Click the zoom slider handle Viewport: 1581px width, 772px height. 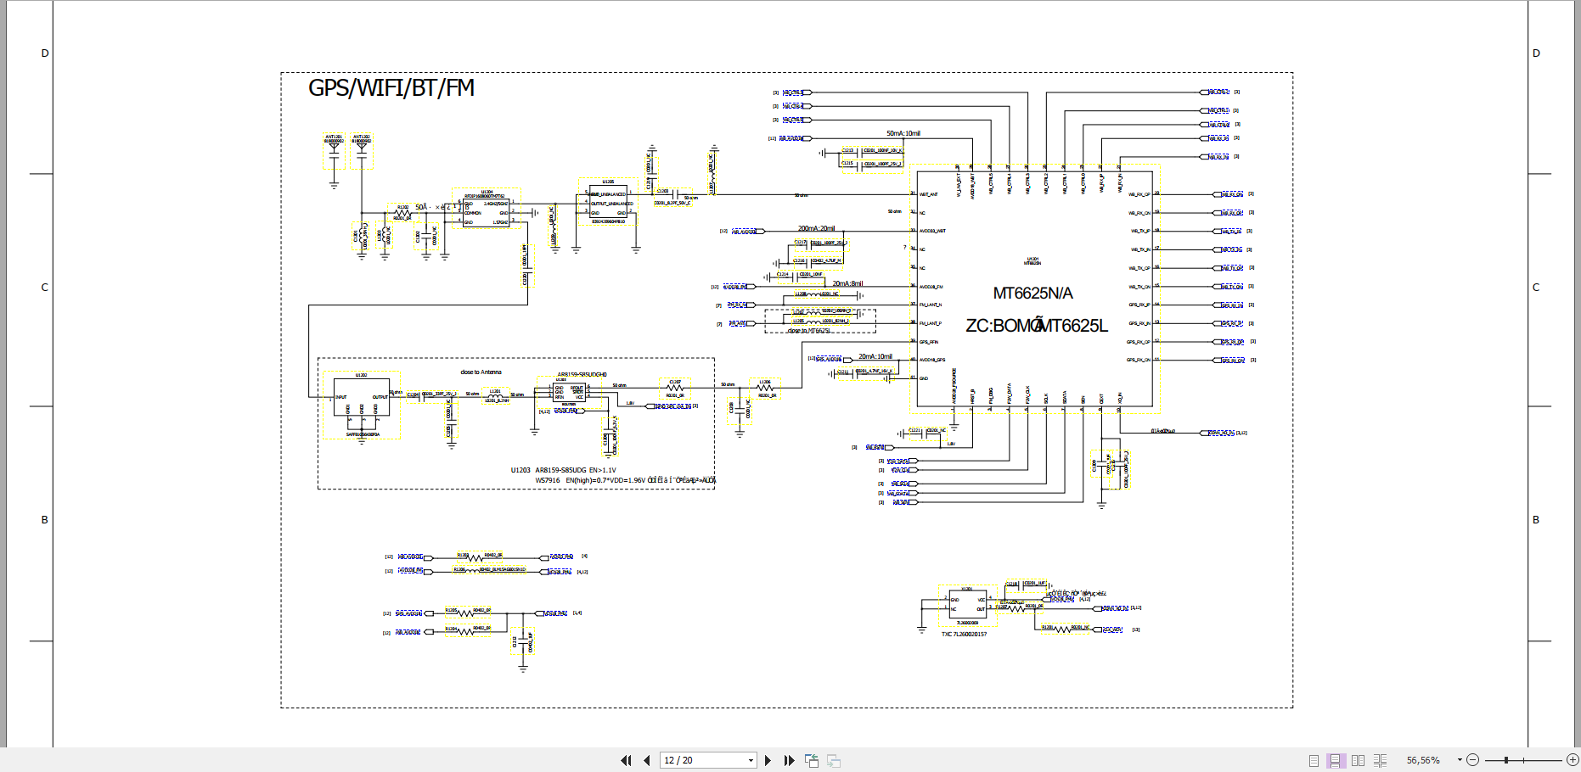1506,760
